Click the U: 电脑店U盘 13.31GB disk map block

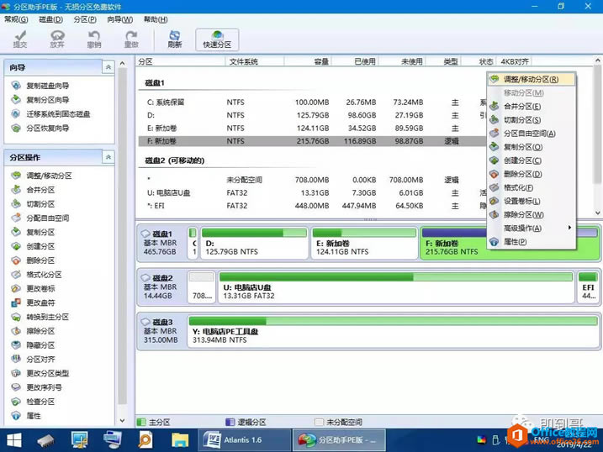396,287
